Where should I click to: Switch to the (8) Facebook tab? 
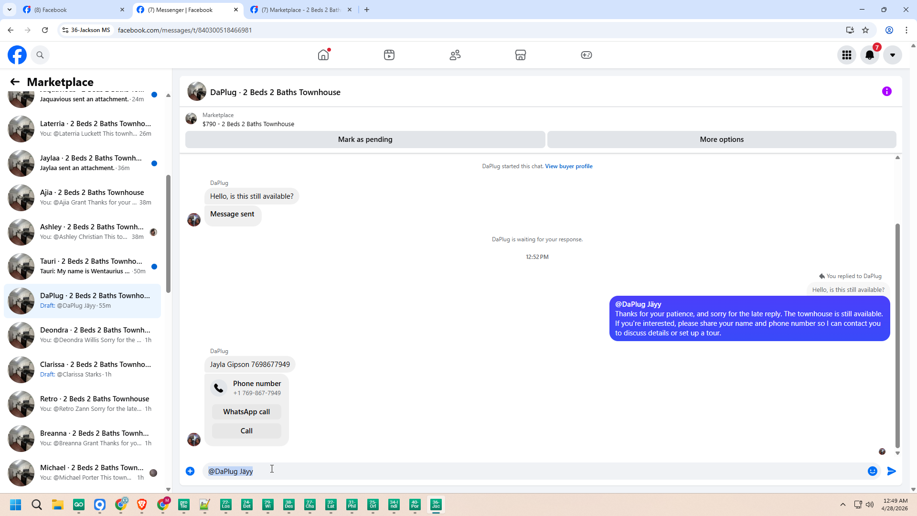pyautogui.click(x=74, y=10)
